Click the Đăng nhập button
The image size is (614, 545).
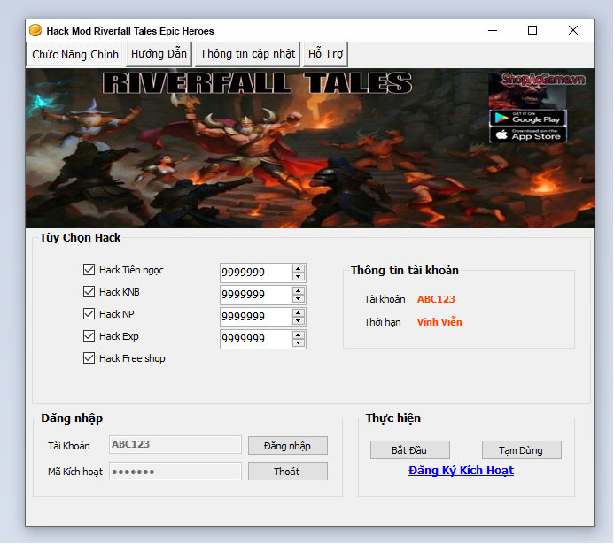click(287, 446)
